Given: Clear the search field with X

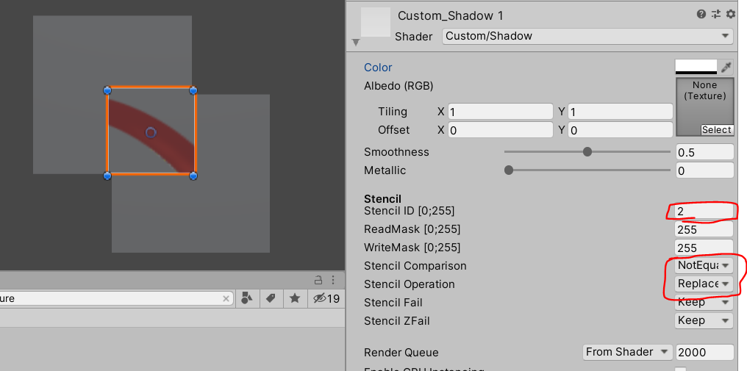Looking at the screenshot, I should point(226,298).
